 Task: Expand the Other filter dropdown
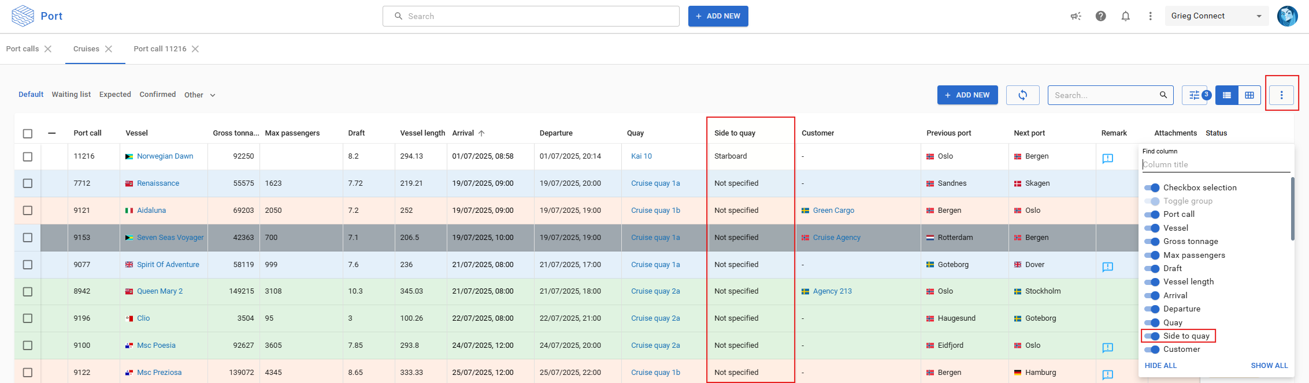point(200,95)
